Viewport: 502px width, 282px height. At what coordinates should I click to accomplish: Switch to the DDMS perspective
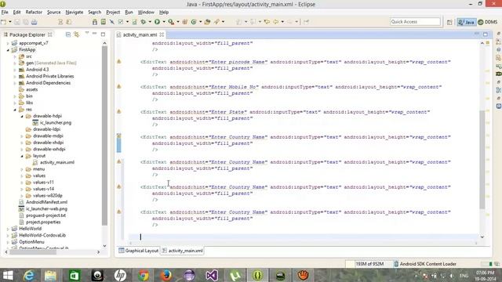[x=488, y=22]
